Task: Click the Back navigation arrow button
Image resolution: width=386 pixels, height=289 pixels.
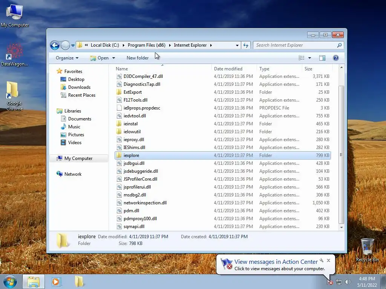Action: click(x=55, y=45)
